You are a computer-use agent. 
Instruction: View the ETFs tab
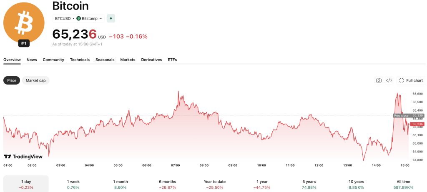pos(172,60)
